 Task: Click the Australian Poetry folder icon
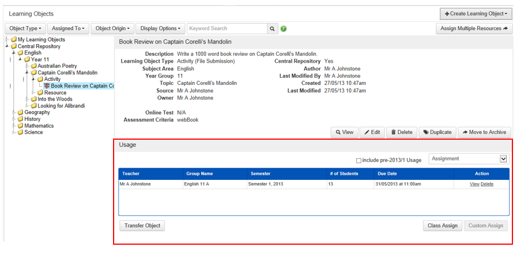point(34,66)
